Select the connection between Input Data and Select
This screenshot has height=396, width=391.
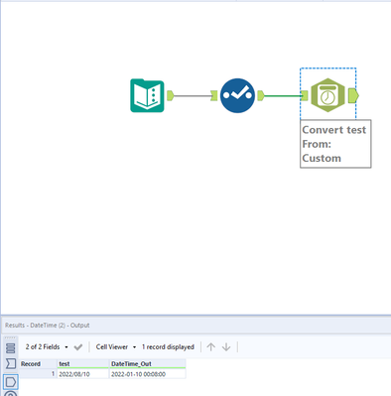tap(193, 96)
